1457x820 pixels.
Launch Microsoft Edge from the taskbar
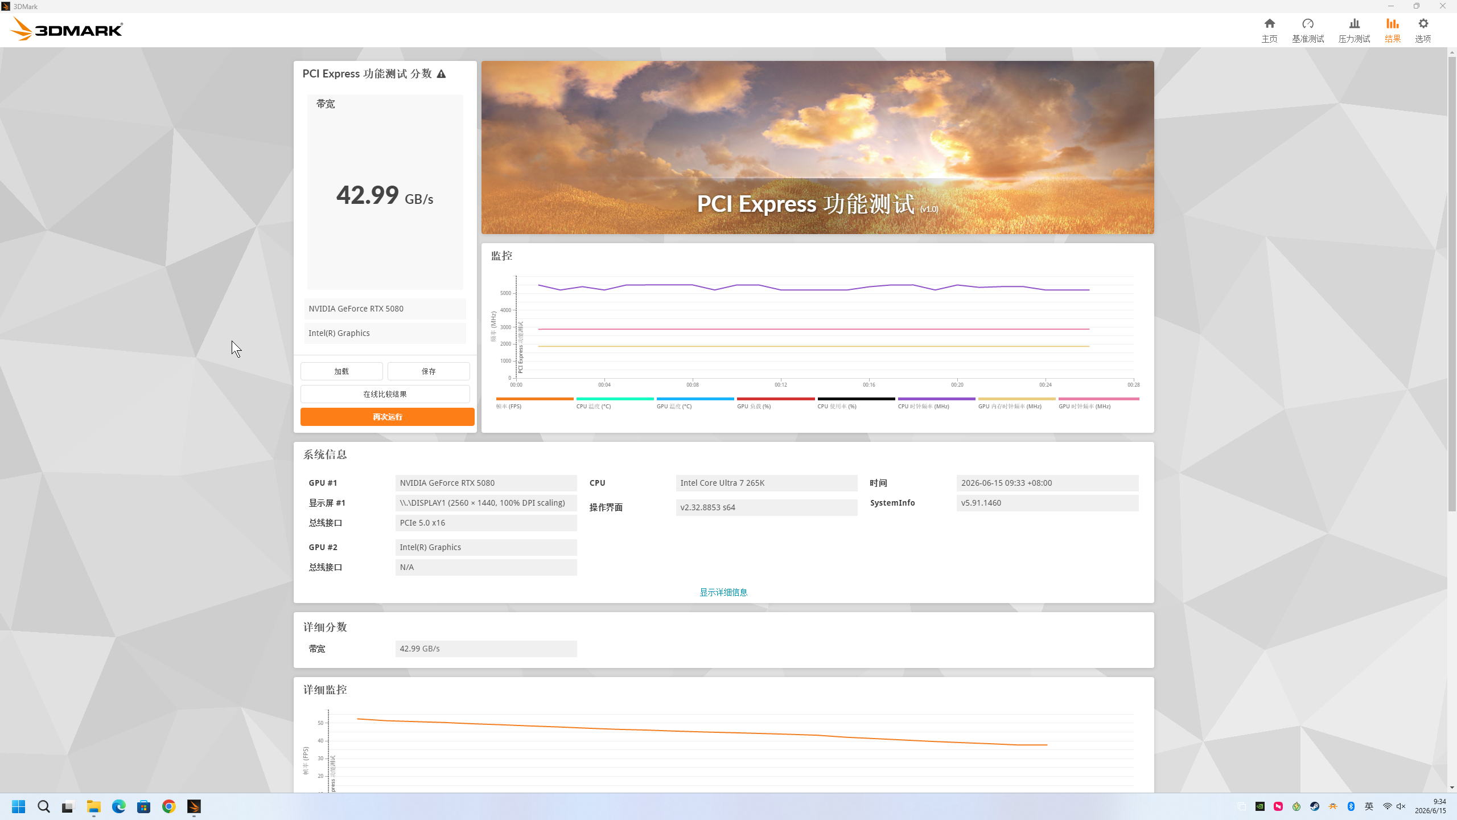118,806
